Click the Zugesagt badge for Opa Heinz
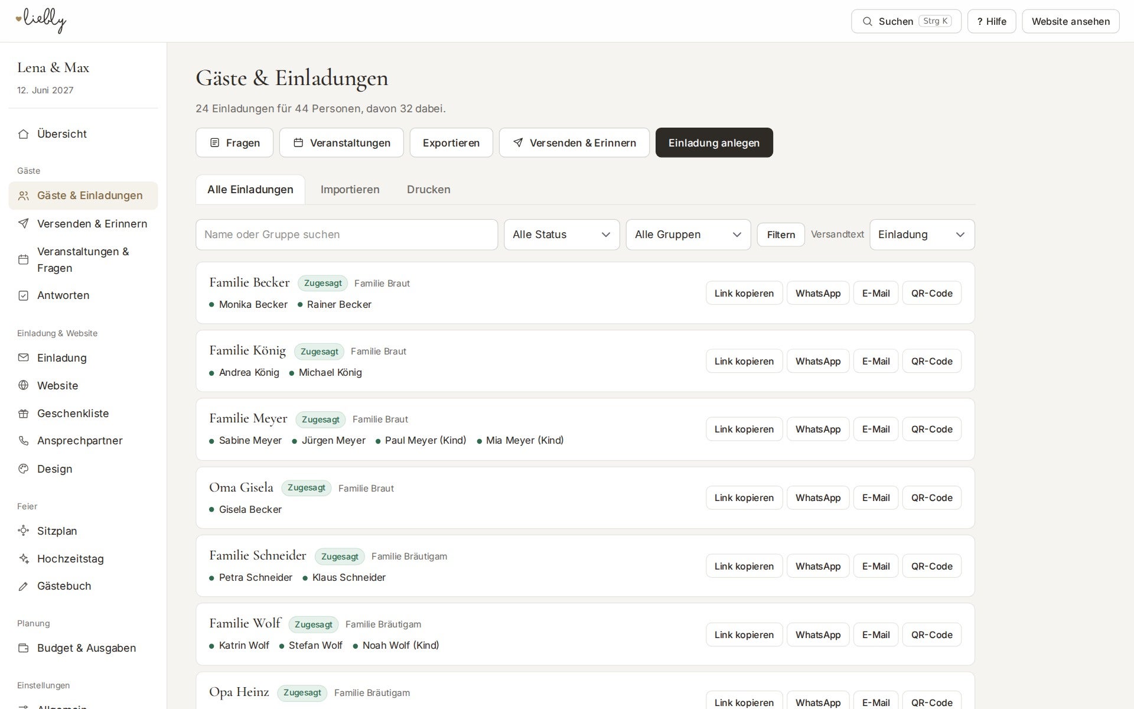 302,692
